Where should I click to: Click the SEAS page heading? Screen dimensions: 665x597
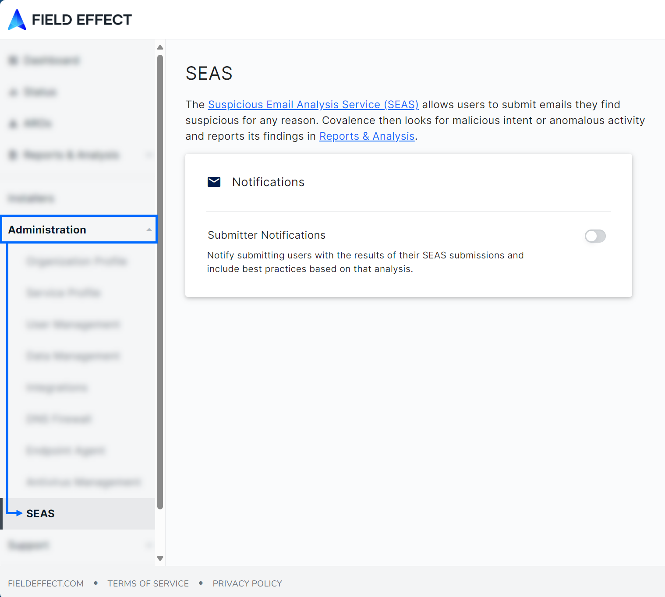point(209,73)
